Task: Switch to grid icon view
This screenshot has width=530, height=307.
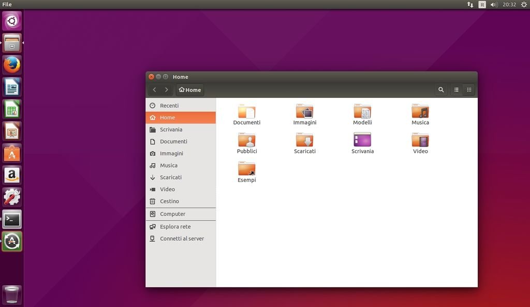Action: click(469, 90)
